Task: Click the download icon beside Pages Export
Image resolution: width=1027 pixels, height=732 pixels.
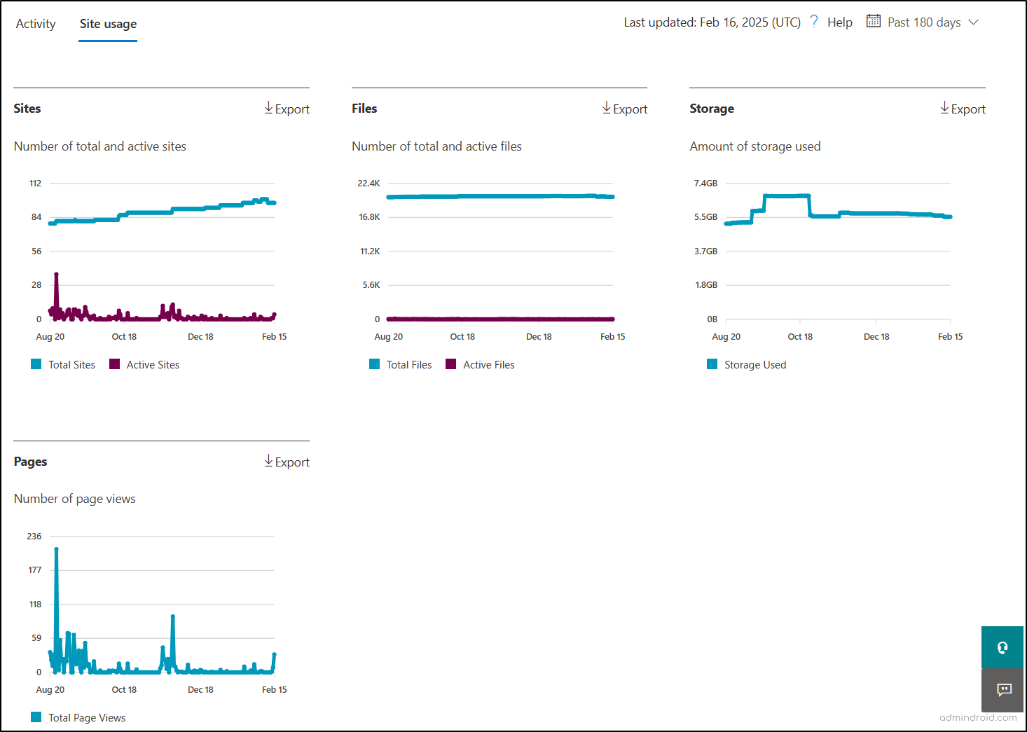Action: tap(268, 461)
